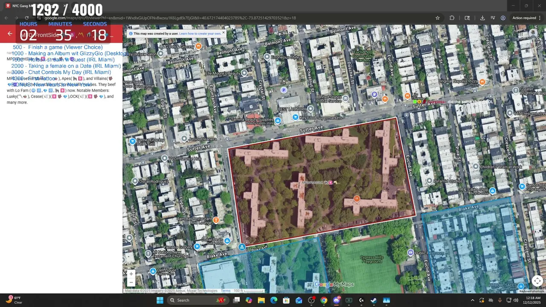Click the site info icon in address bar
Image resolution: width=546 pixels, height=307 pixels.
[x=39, y=18]
